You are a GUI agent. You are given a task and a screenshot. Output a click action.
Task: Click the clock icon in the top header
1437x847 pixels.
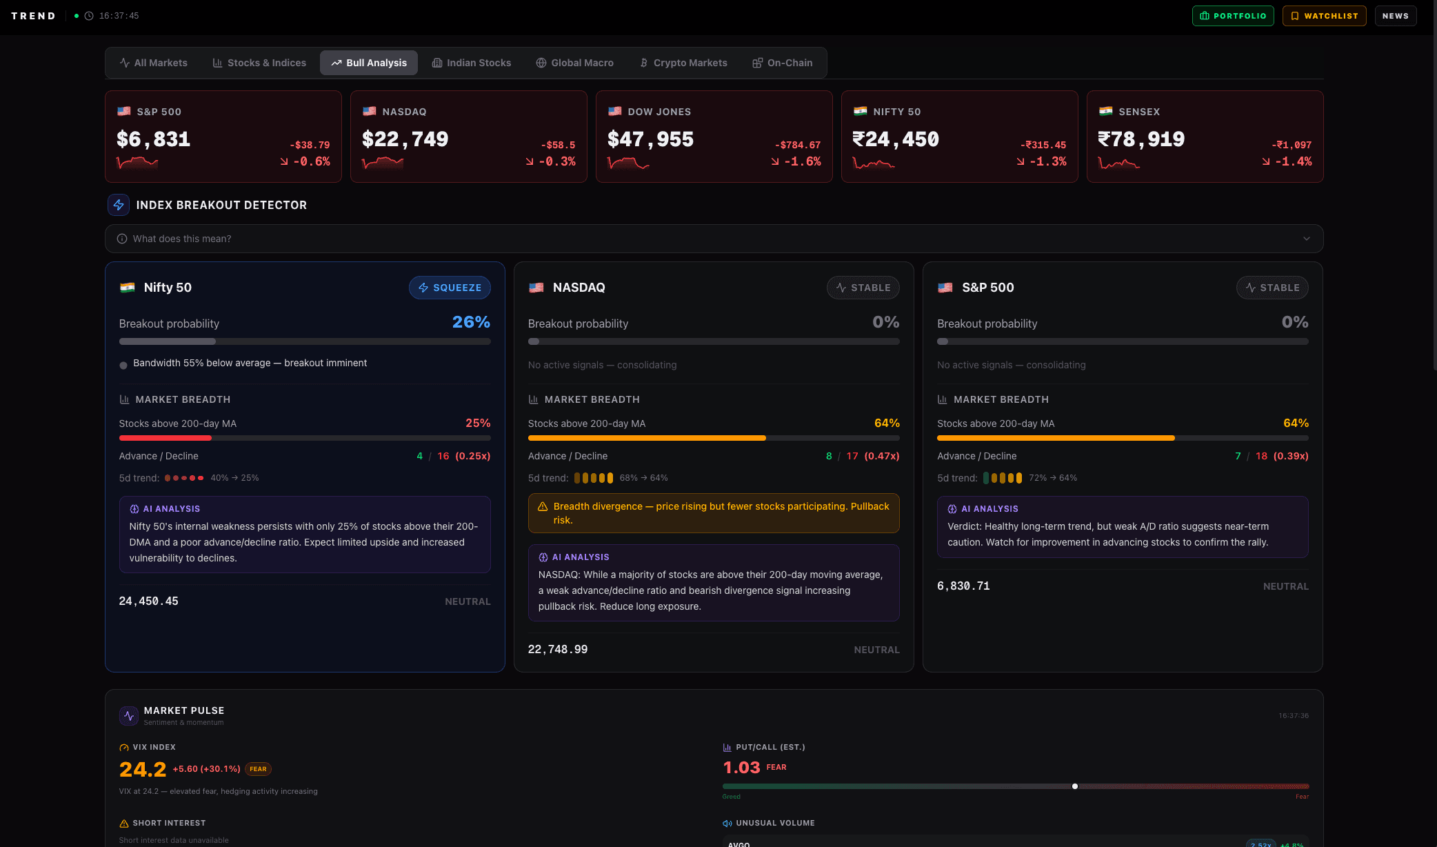coord(88,15)
